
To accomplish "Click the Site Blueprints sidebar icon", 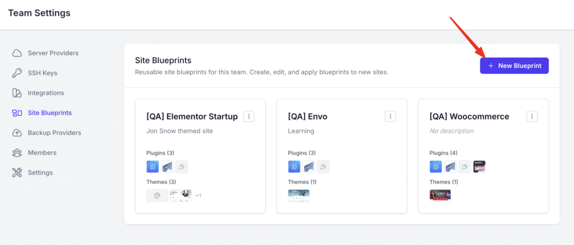I will click(x=17, y=113).
